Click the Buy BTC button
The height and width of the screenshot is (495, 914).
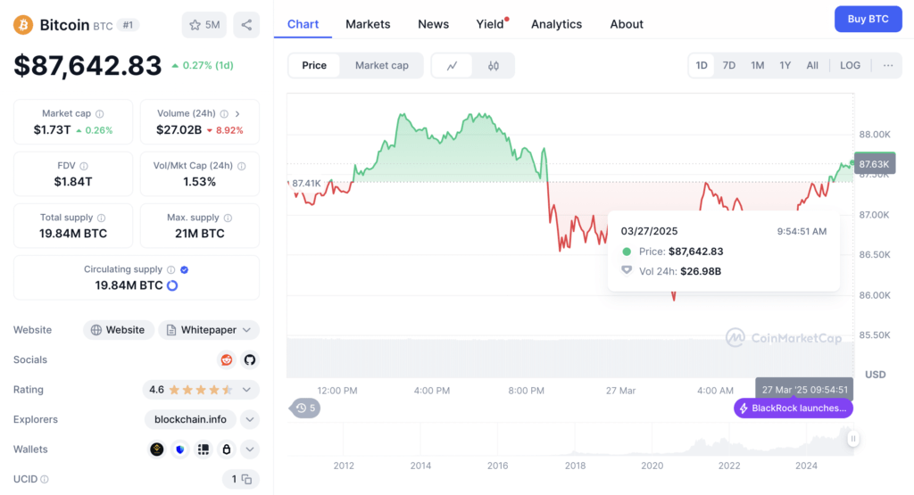coord(868,20)
